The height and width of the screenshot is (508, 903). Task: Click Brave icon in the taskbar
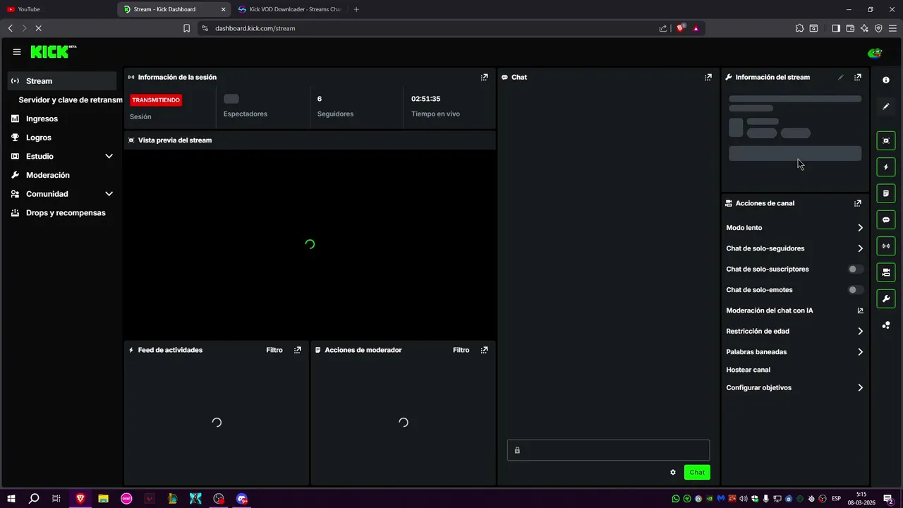(80, 499)
